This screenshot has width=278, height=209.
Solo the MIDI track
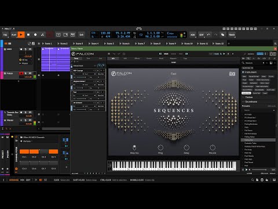(x=25, y=49)
